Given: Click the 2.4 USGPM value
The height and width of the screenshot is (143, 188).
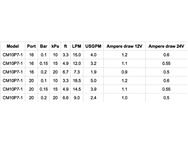Looking at the screenshot, I should [93, 98].
